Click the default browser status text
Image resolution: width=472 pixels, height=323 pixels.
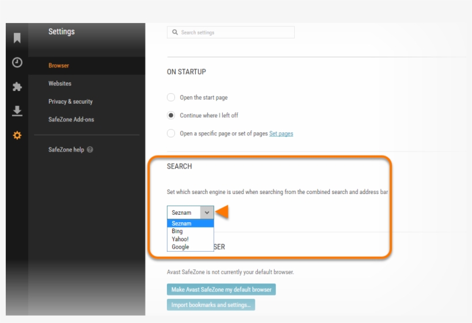click(230, 272)
